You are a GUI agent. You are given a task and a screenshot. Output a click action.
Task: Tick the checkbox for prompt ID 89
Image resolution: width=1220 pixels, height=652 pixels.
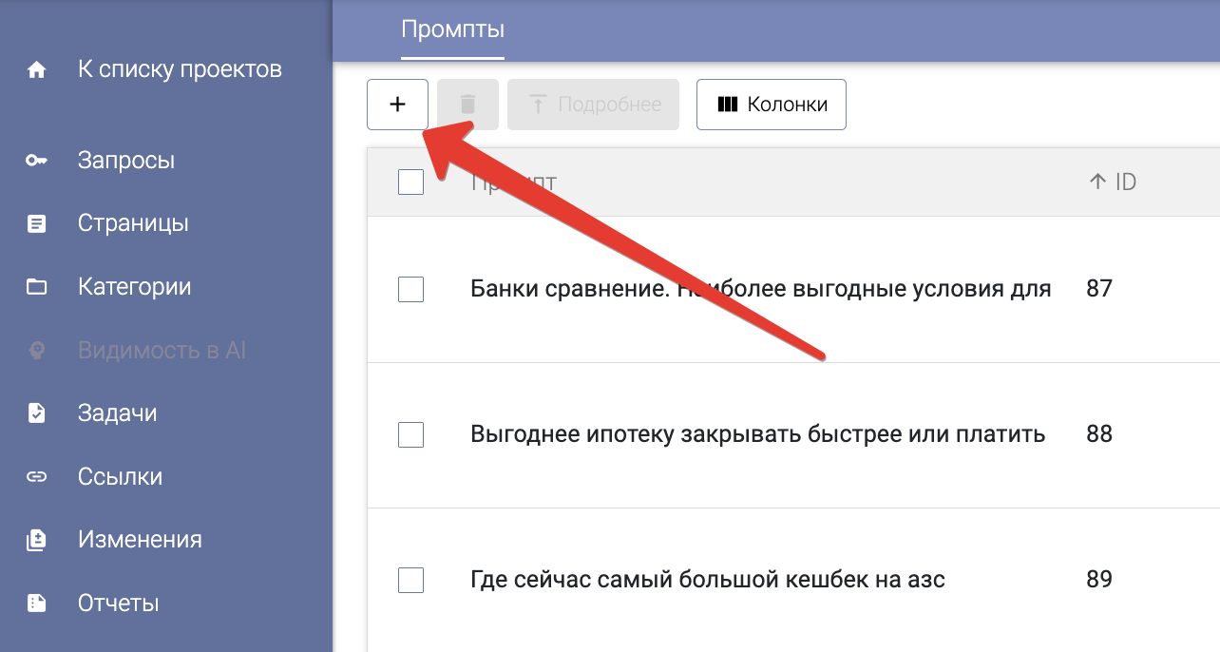tap(410, 580)
